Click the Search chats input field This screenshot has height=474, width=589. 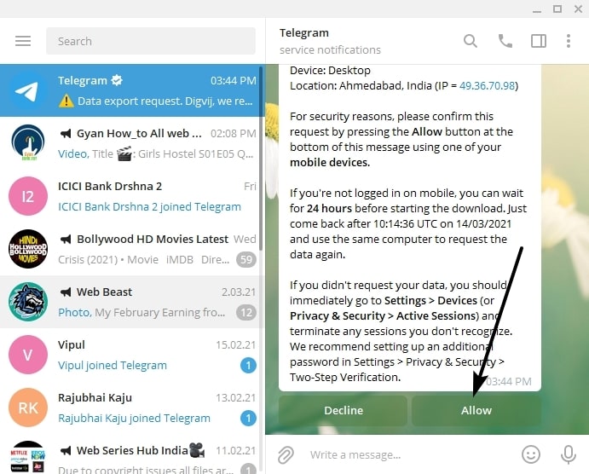pyautogui.click(x=151, y=41)
